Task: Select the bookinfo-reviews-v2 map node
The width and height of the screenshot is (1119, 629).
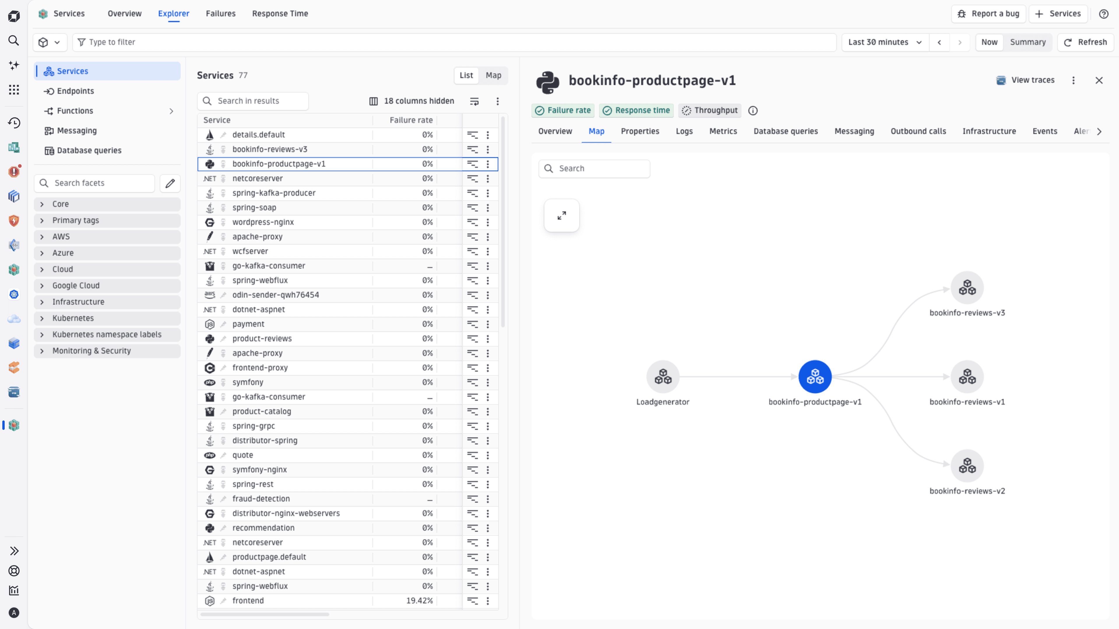Action: click(967, 466)
